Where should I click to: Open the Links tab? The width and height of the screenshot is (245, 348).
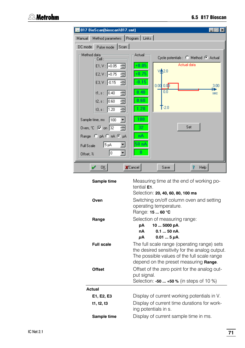tap(147, 38)
